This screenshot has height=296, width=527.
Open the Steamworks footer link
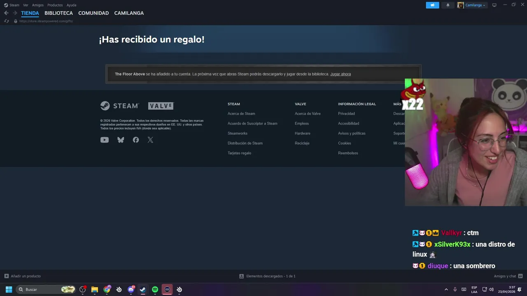(238, 133)
